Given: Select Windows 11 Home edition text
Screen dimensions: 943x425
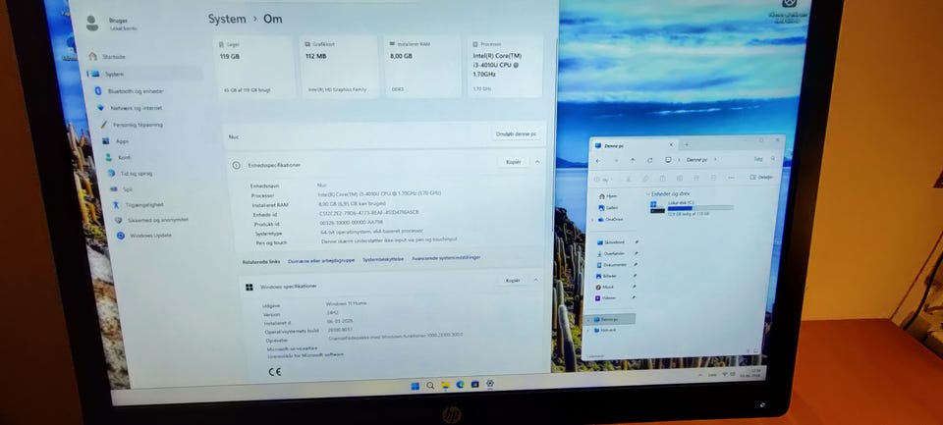Looking at the screenshot, I should coord(346,303).
